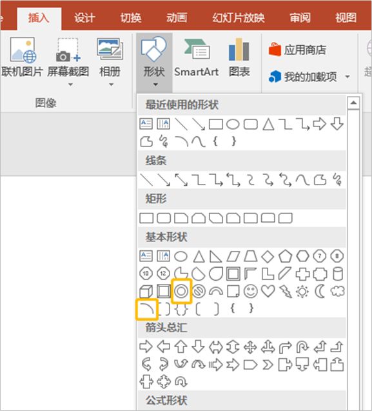
Task: Select the arc shape in 基本形状
Action: click(146, 309)
